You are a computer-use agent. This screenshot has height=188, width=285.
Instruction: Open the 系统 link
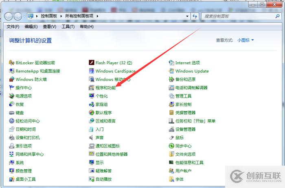point(20,163)
